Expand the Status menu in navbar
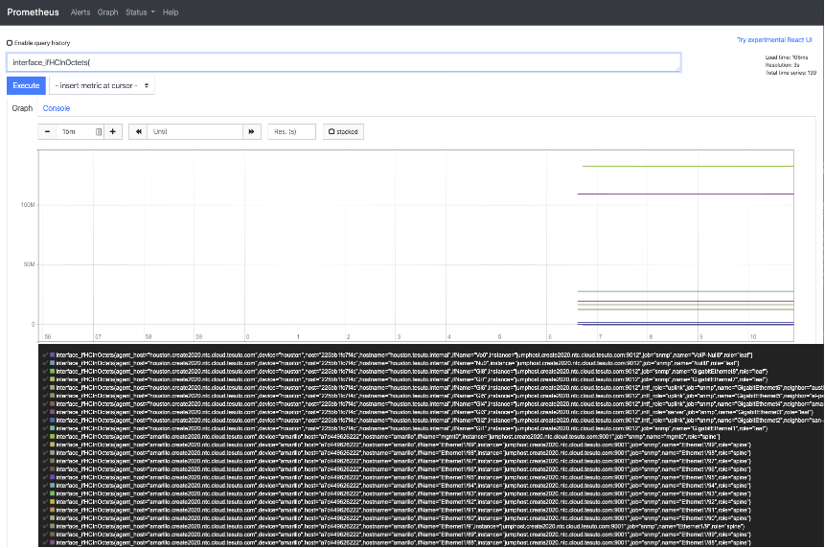The width and height of the screenshot is (825, 548). [140, 12]
